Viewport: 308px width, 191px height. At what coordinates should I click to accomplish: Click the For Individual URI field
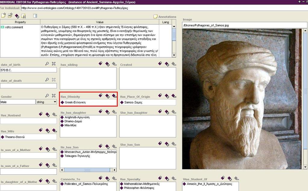[164, 8]
